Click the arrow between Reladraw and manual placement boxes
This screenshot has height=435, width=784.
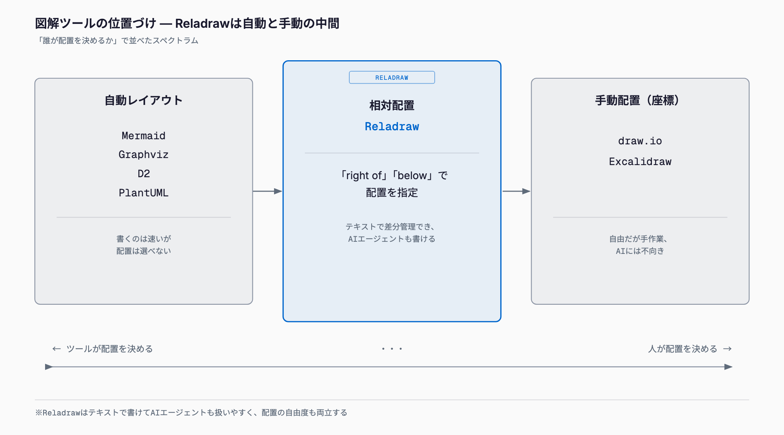click(x=516, y=191)
